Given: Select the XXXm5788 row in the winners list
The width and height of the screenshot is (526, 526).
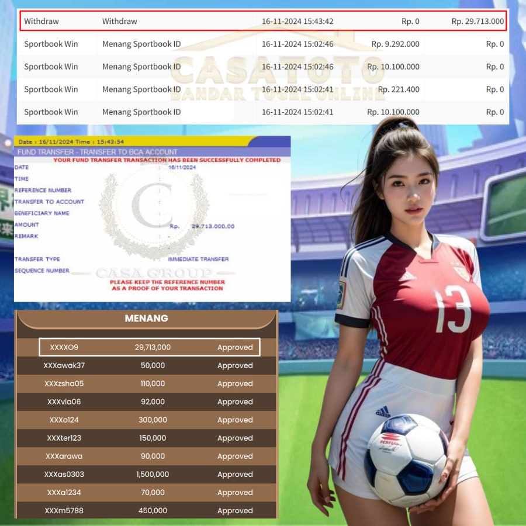Looking at the screenshot, I should 146,510.
